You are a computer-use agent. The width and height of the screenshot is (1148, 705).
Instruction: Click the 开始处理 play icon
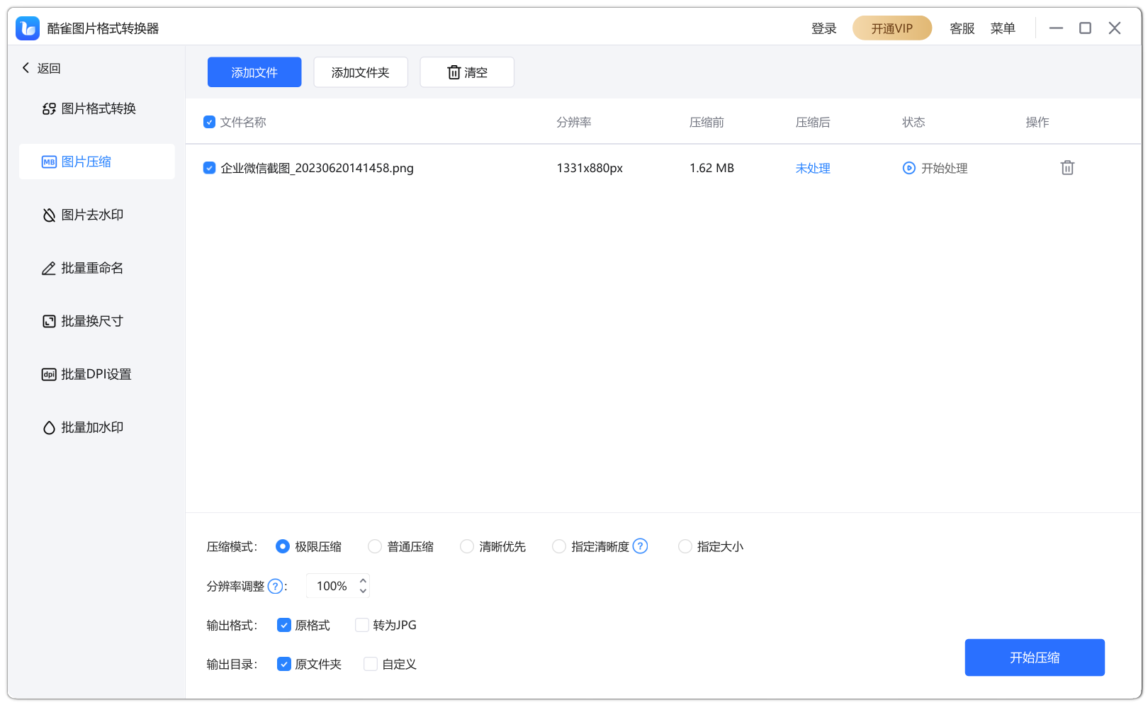(x=908, y=168)
